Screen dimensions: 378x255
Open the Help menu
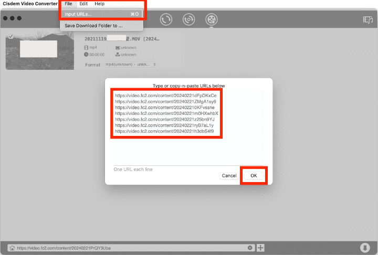99,4
